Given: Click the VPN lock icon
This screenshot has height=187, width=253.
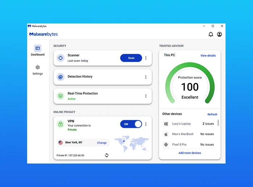Looking at the screenshot, I should (60, 124).
